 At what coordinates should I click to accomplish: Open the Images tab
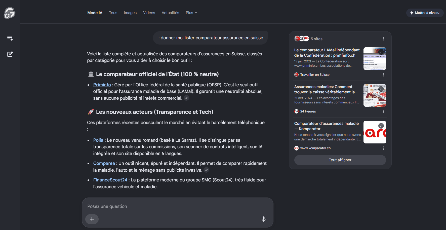[130, 13]
